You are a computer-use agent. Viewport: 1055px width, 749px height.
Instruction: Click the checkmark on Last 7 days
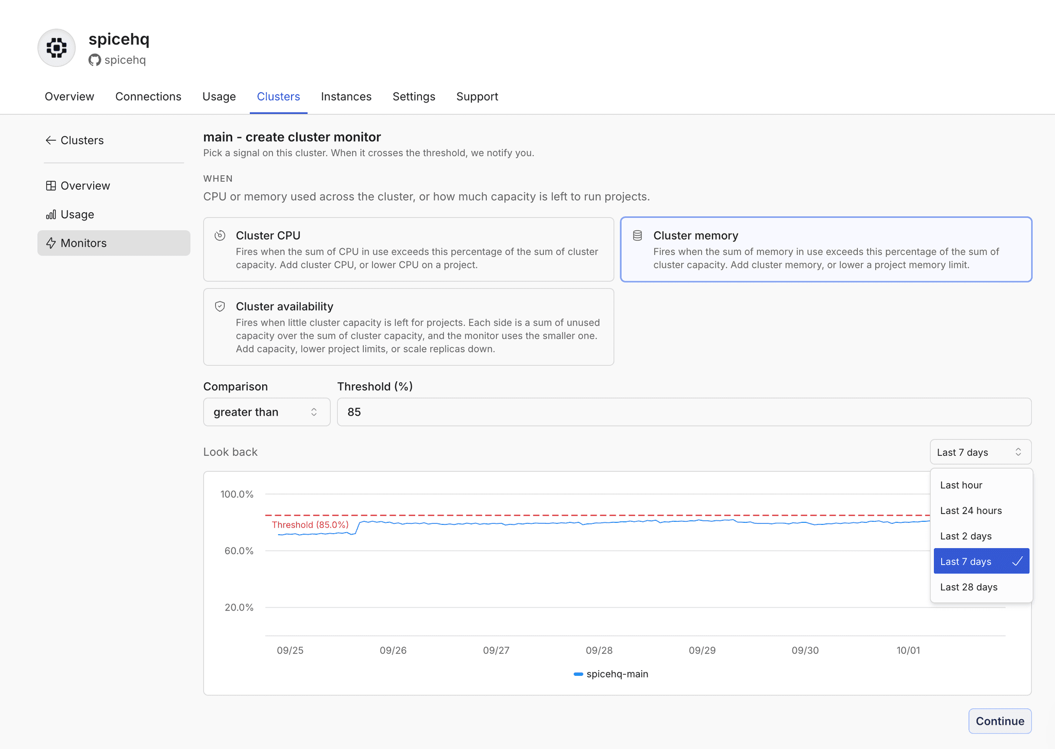point(1017,561)
